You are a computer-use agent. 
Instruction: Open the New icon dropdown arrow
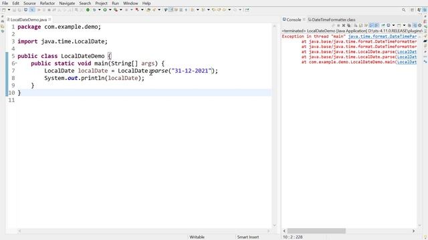tap(9, 10)
